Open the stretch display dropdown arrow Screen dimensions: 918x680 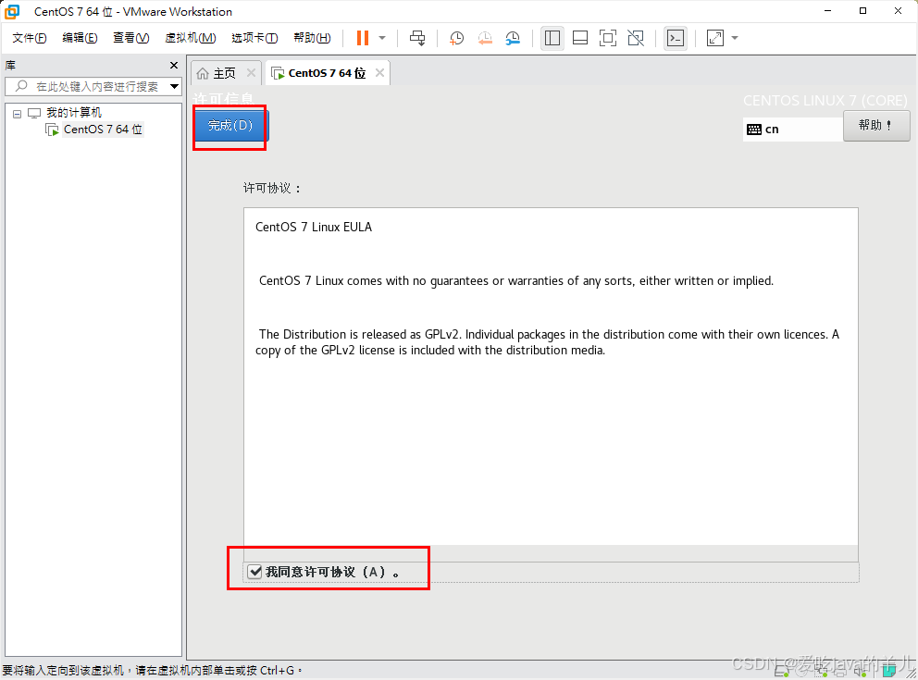pos(735,38)
